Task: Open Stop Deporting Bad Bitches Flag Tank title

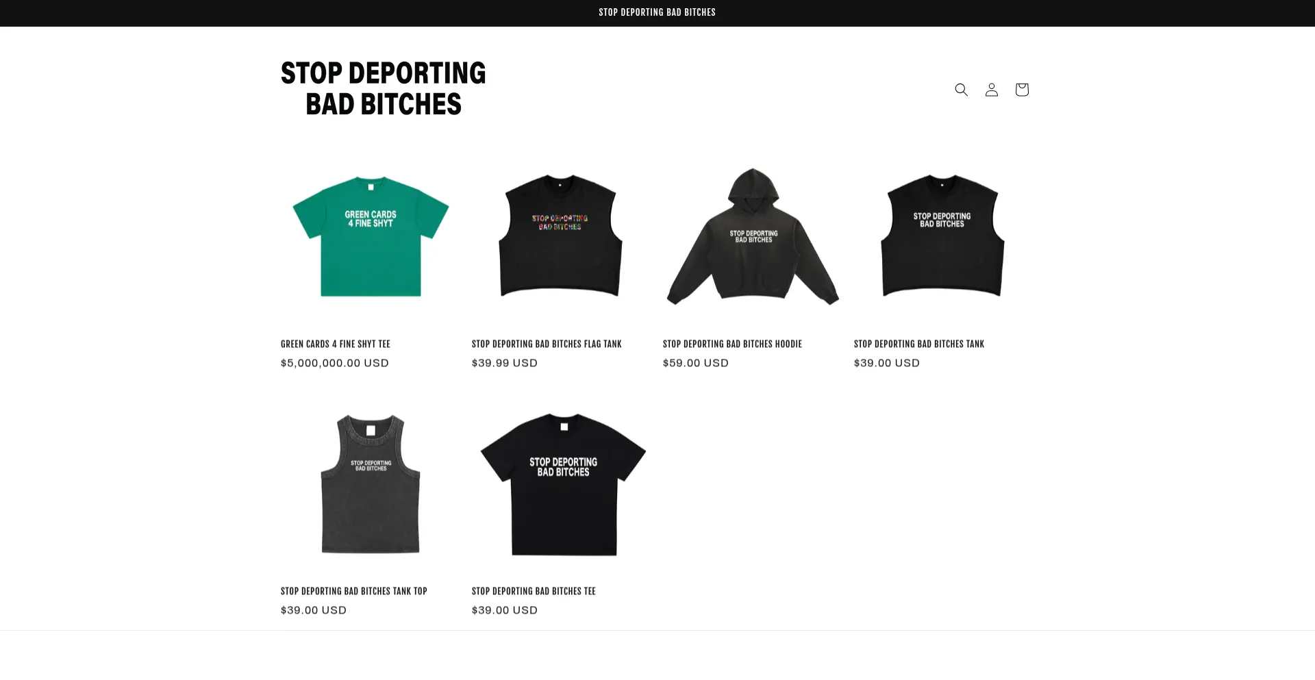Action: (547, 344)
